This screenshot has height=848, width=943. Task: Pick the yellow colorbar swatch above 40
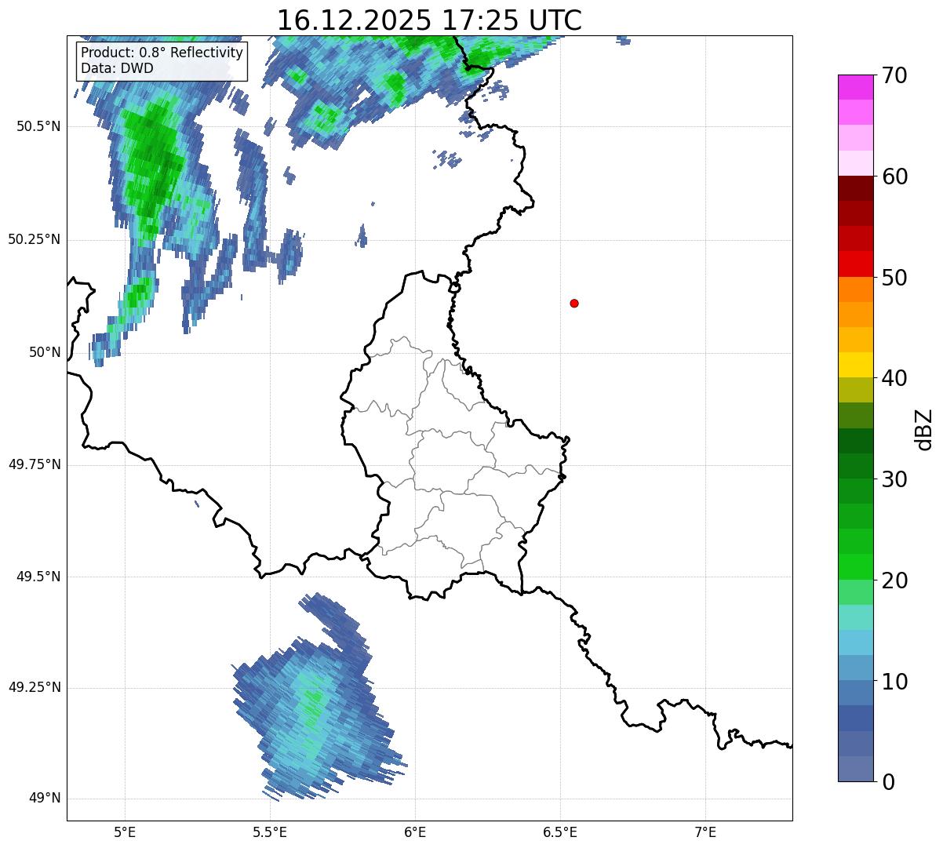coord(856,366)
